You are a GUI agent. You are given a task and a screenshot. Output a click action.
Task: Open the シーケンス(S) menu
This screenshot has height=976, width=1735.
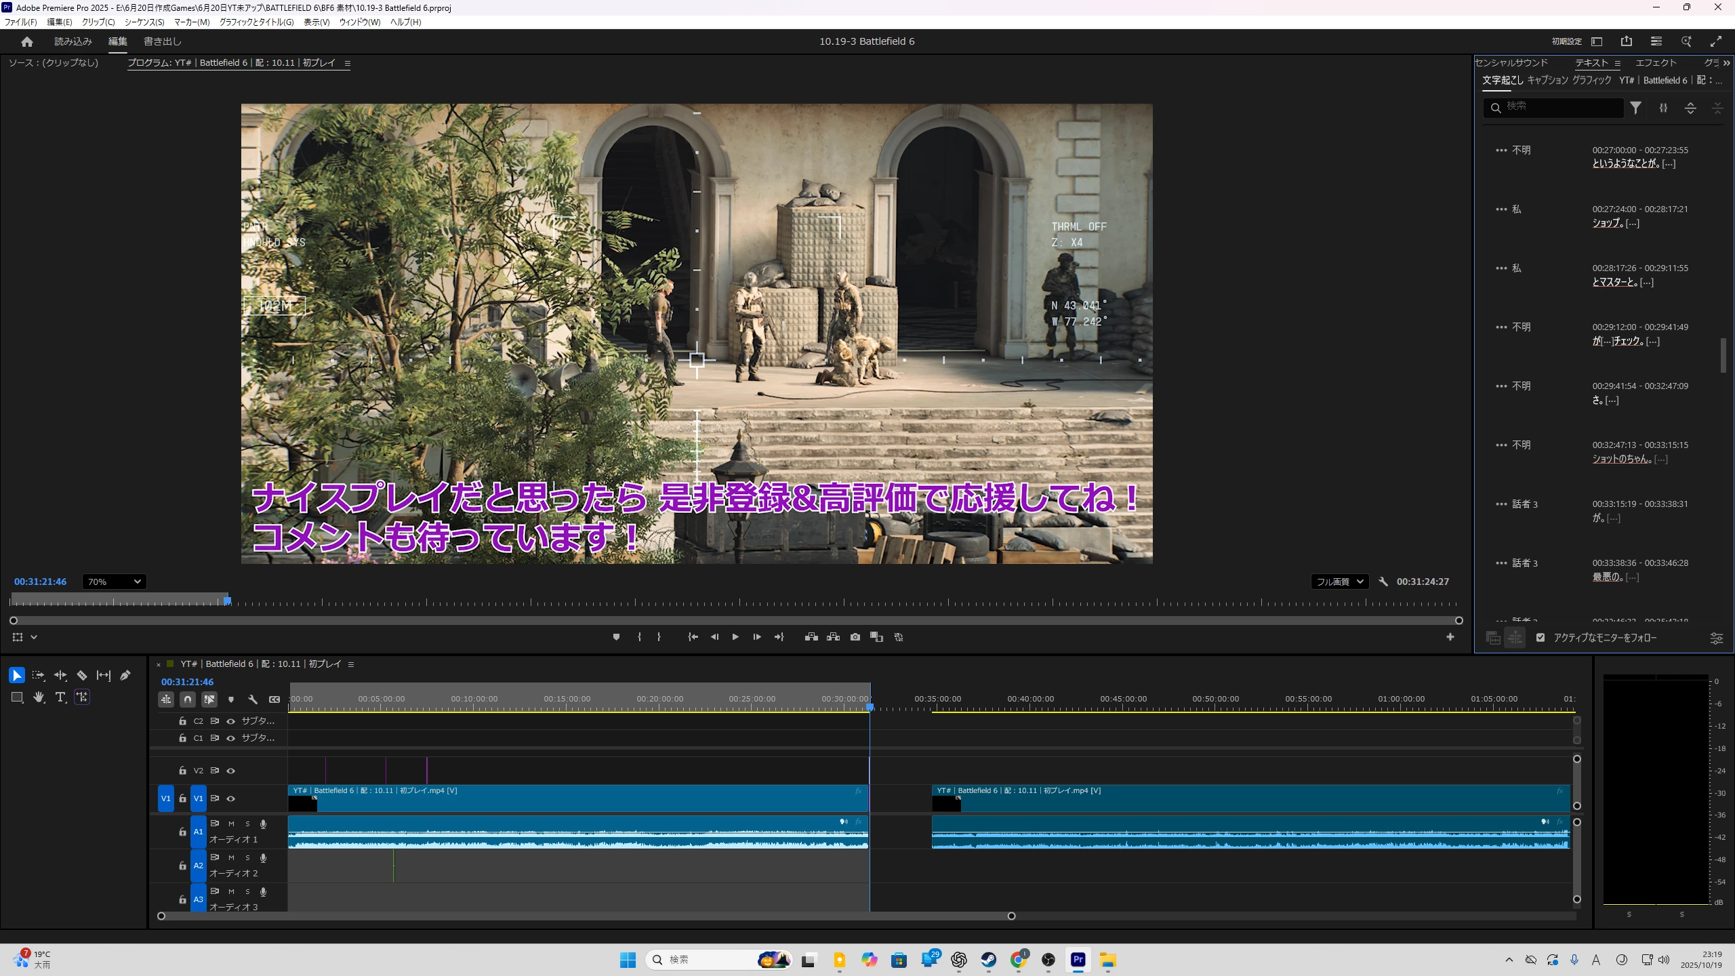[x=144, y=22]
